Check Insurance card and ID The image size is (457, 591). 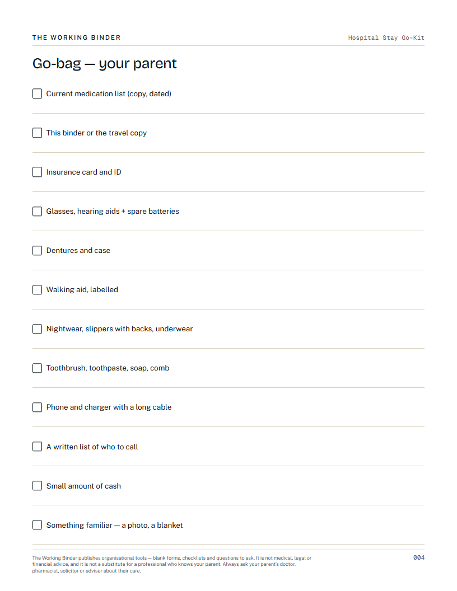point(37,172)
